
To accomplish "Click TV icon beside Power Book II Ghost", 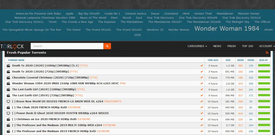I will click(8, 113).
